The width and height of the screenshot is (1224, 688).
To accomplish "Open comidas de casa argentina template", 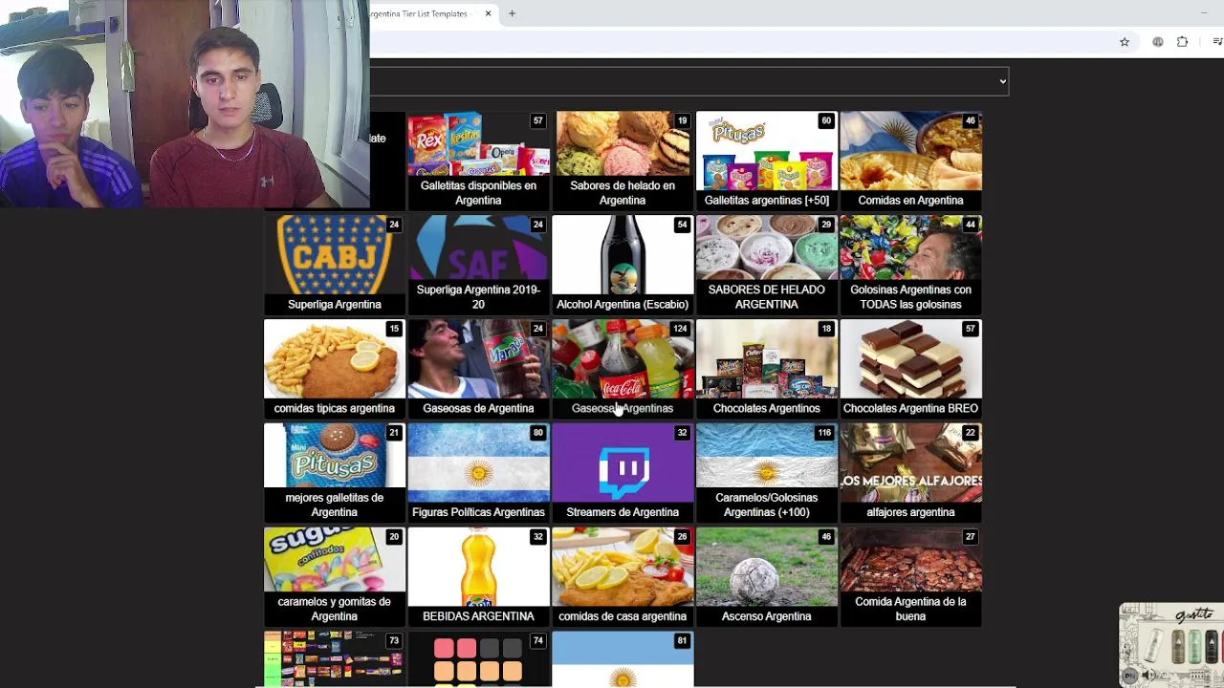I will click(623, 577).
